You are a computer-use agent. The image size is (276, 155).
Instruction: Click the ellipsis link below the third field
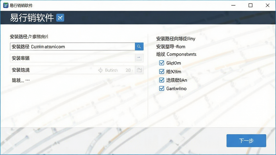click(x=21, y=80)
